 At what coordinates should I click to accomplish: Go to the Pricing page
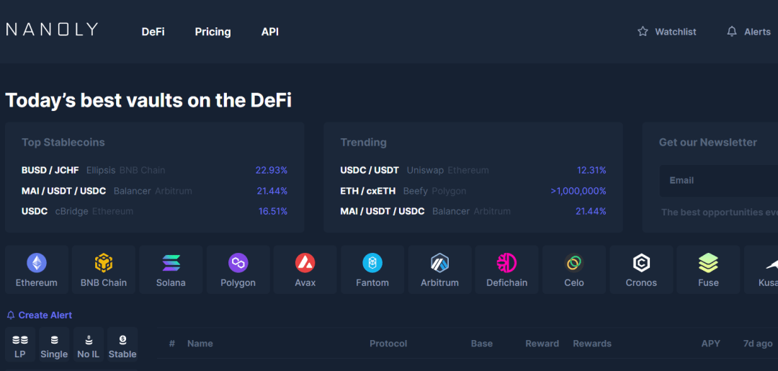click(x=213, y=32)
